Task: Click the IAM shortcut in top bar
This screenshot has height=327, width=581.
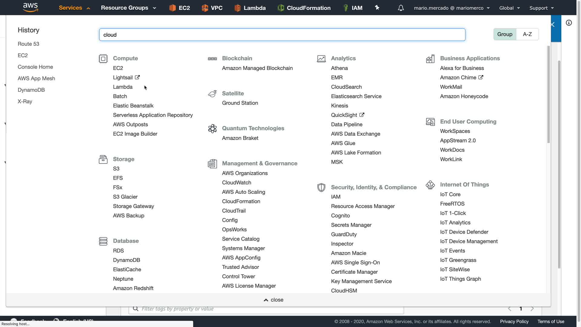Action: pyautogui.click(x=353, y=8)
